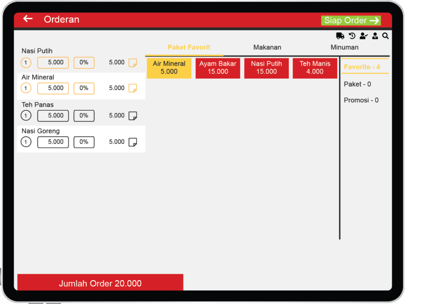Edit price field of Nasi Goreng
Viewport: 423px width, 304px height.
[53, 142]
